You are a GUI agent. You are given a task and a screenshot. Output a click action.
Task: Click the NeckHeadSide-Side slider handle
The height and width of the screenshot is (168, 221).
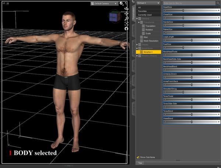[192, 62]
